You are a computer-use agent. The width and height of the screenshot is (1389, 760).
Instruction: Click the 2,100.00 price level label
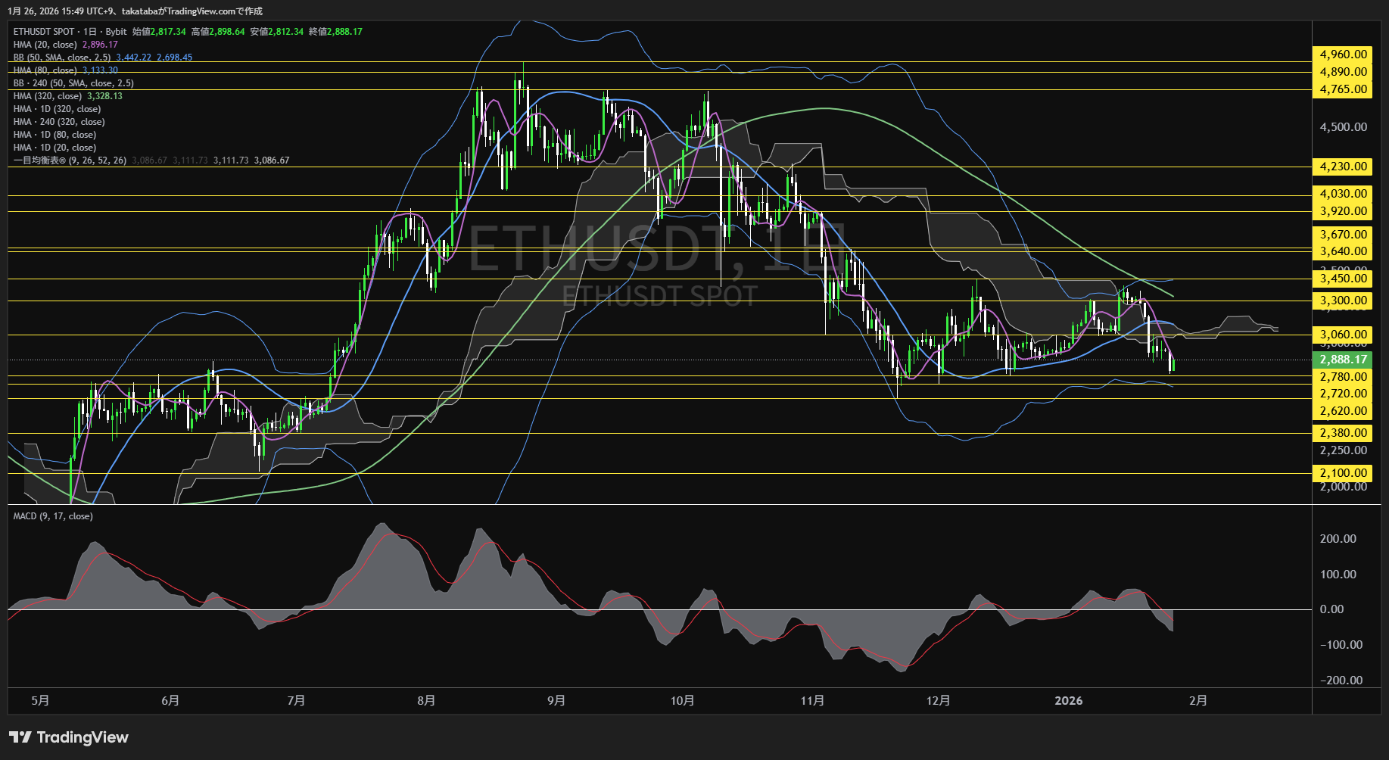[1343, 473]
